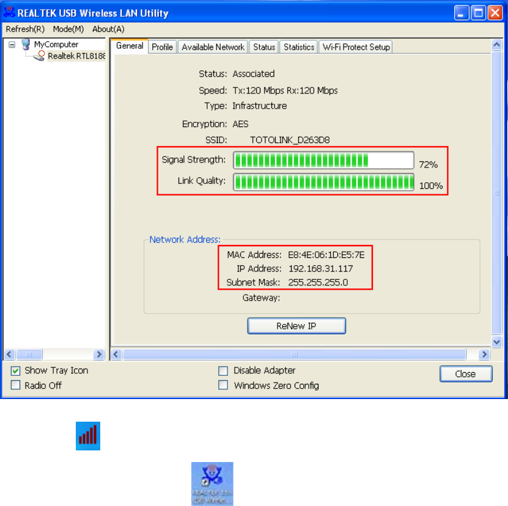Image resolution: width=508 pixels, height=506 pixels.
Task: Click right arrow of tree pane scrollbar
Action: pyautogui.click(x=98, y=354)
